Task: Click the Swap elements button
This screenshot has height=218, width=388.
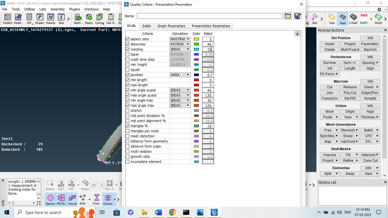Action: coord(350,173)
